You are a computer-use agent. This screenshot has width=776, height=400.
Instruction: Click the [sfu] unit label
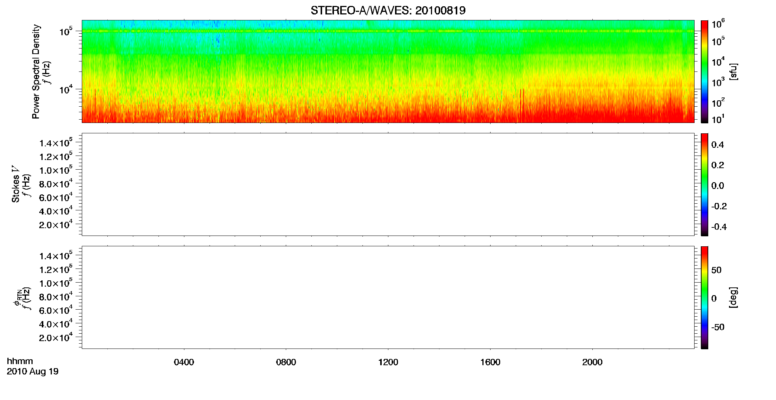[734, 71]
